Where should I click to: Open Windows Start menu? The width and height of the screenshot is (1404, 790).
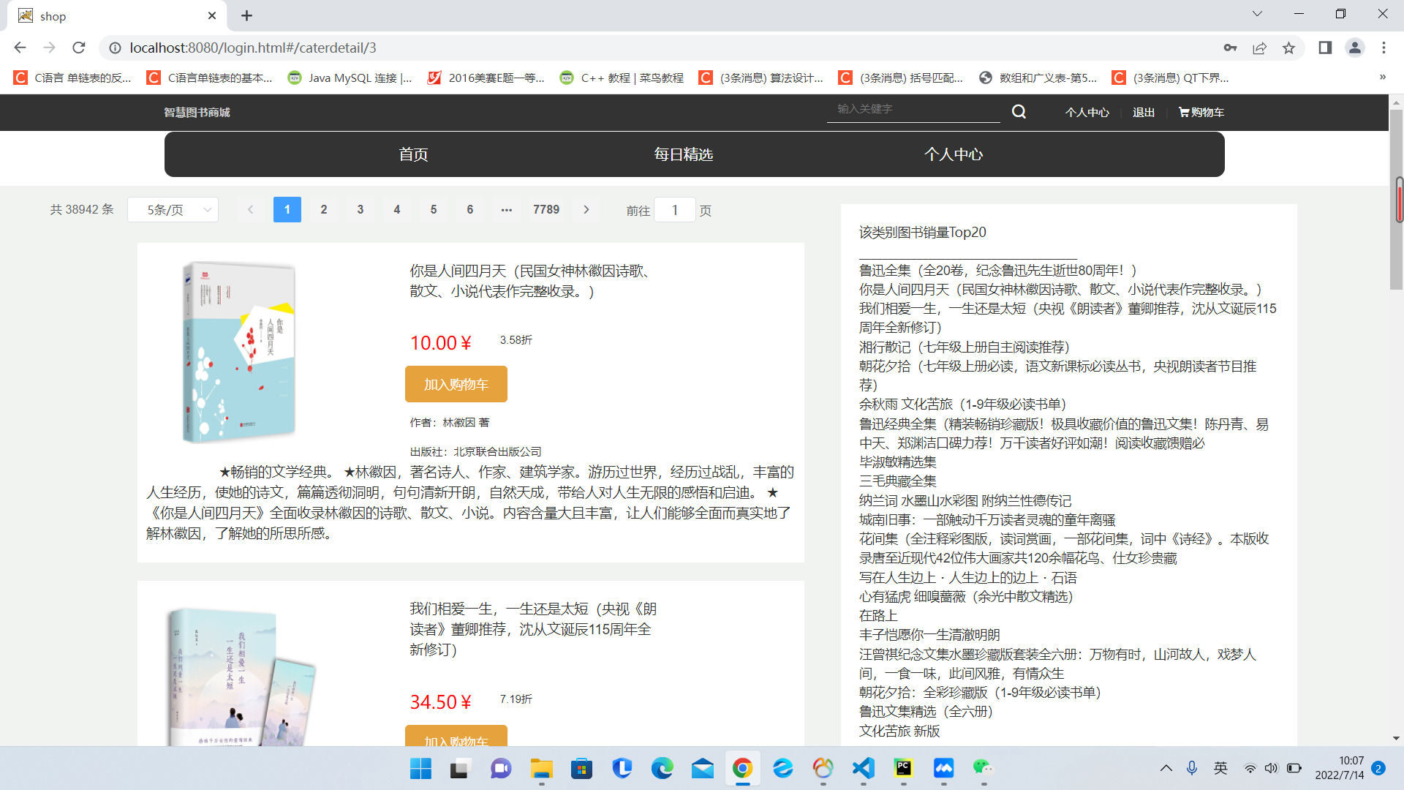(420, 768)
